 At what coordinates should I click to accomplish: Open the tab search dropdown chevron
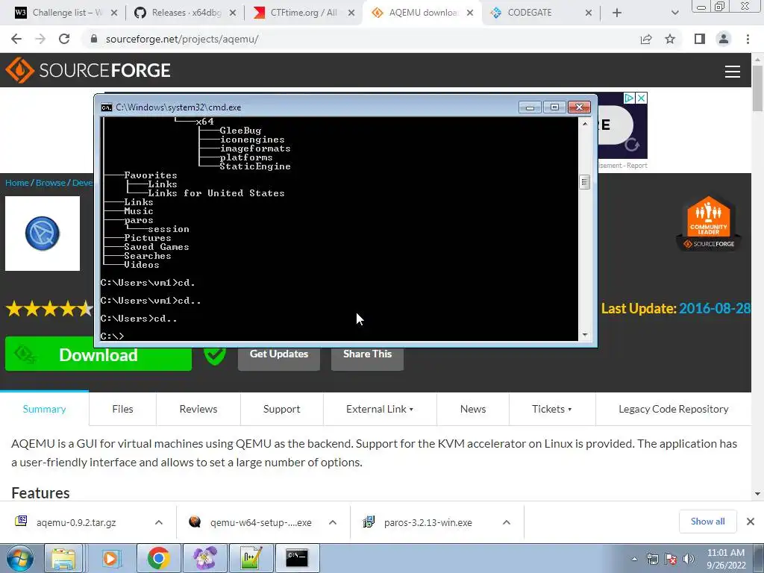pyautogui.click(x=674, y=13)
